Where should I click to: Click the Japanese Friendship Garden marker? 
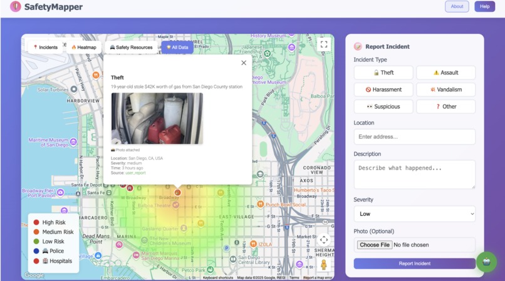coord(267,53)
